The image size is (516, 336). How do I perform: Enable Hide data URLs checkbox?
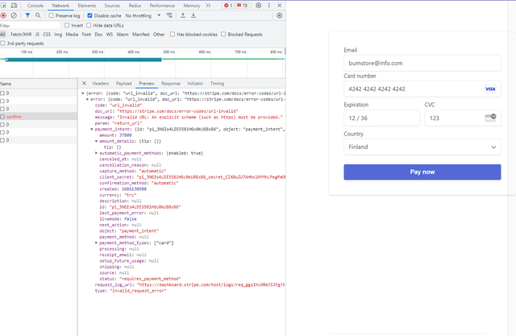point(89,25)
